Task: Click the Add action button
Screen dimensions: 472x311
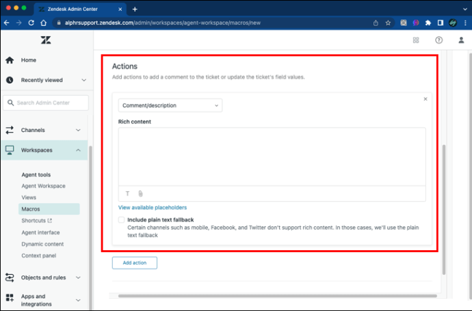Action: coord(134,262)
